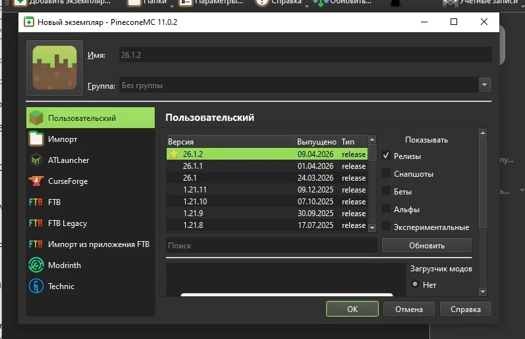The image size is (525, 339).
Task: Click the Обновить button
Action: tap(427, 246)
